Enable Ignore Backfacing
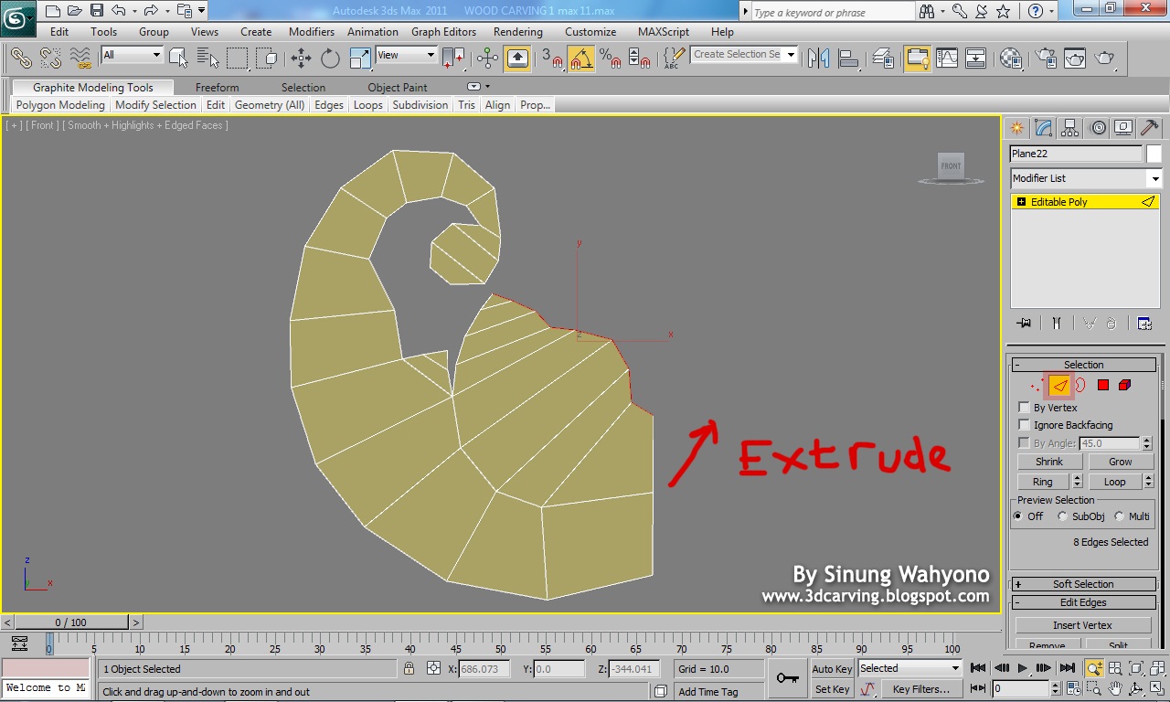Viewport: 1170px width, 702px height. coord(1024,425)
